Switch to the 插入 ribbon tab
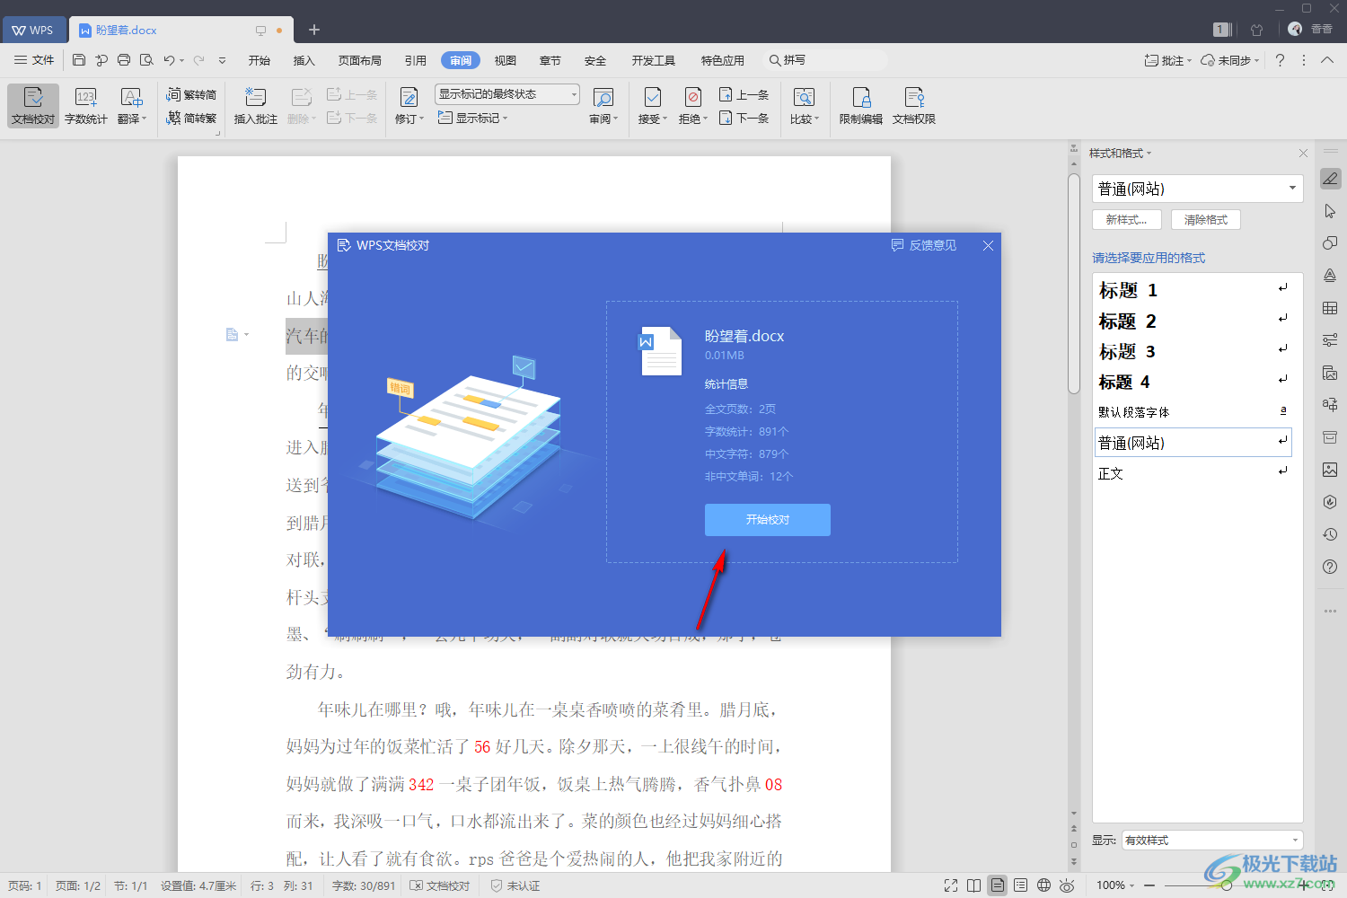The image size is (1347, 898). 304,60
